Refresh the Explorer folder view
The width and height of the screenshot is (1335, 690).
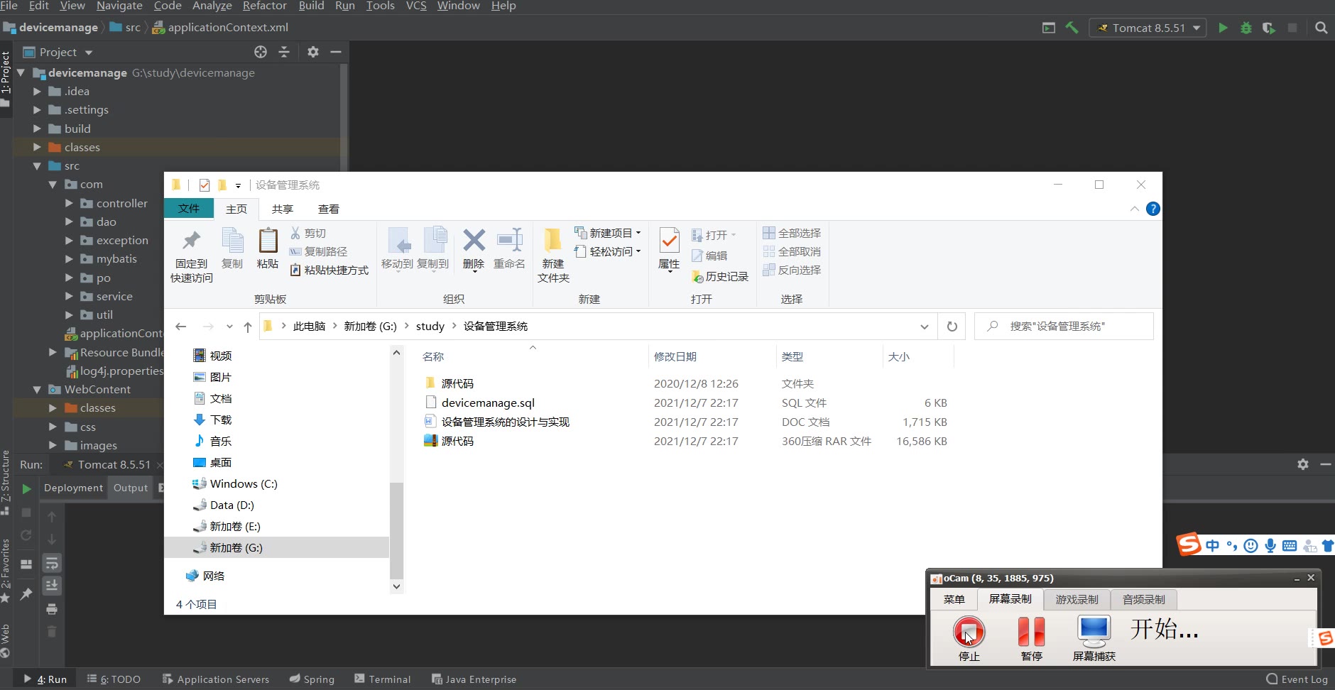pyautogui.click(x=952, y=327)
